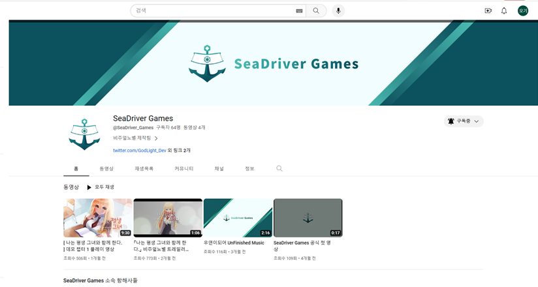Switch to the Videos tab (동영상)

click(106, 169)
